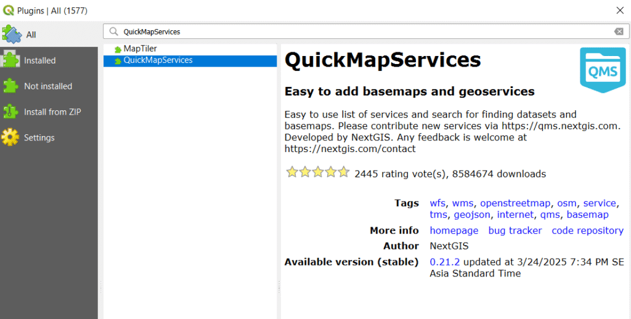Image resolution: width=631 pixels, height=319 pixels.
Task: Open the code repository link
Action: tap(587, 230)
